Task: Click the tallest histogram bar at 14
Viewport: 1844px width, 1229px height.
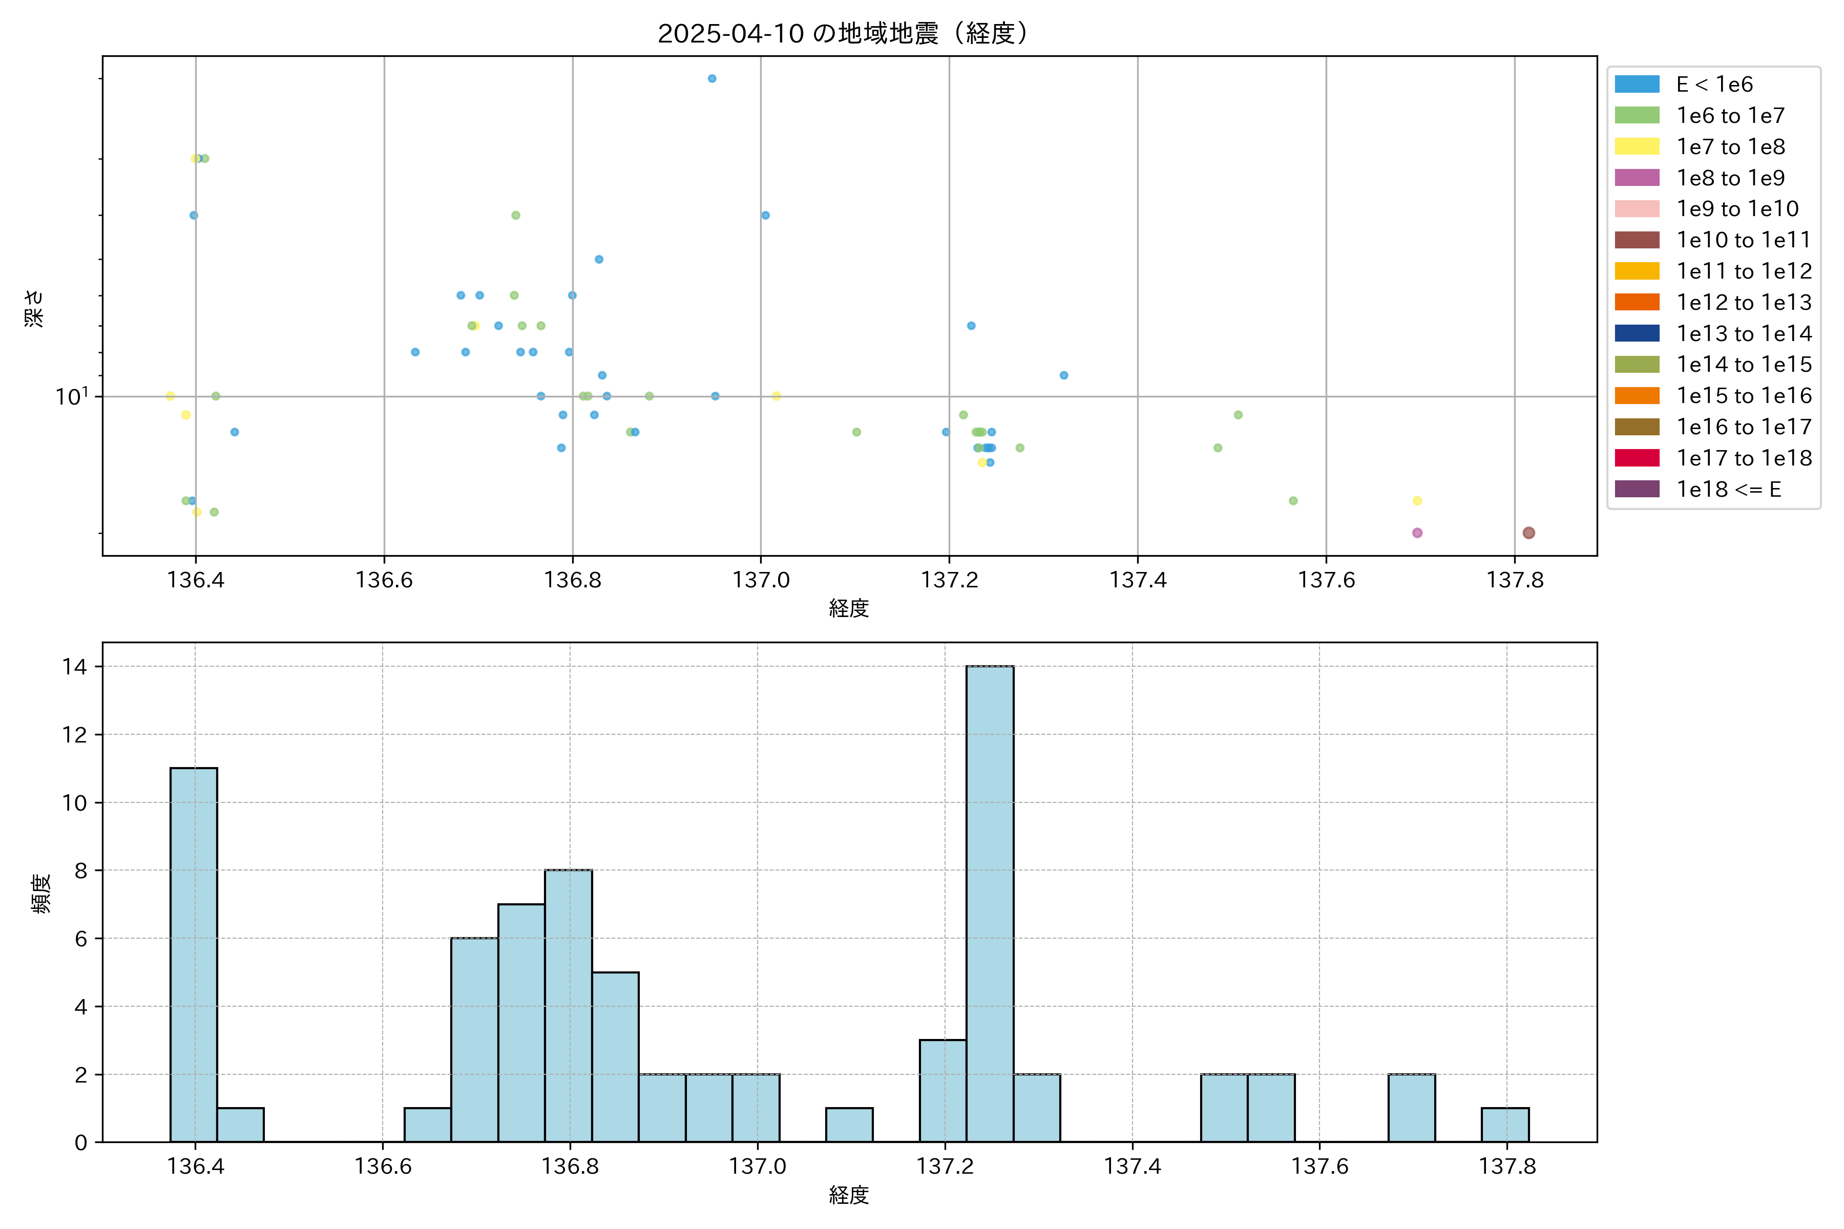Action: click(x=990, y=904)
